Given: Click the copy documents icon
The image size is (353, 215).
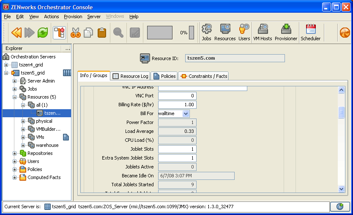Looking at the screenshot, I should (x=88, y=33).
